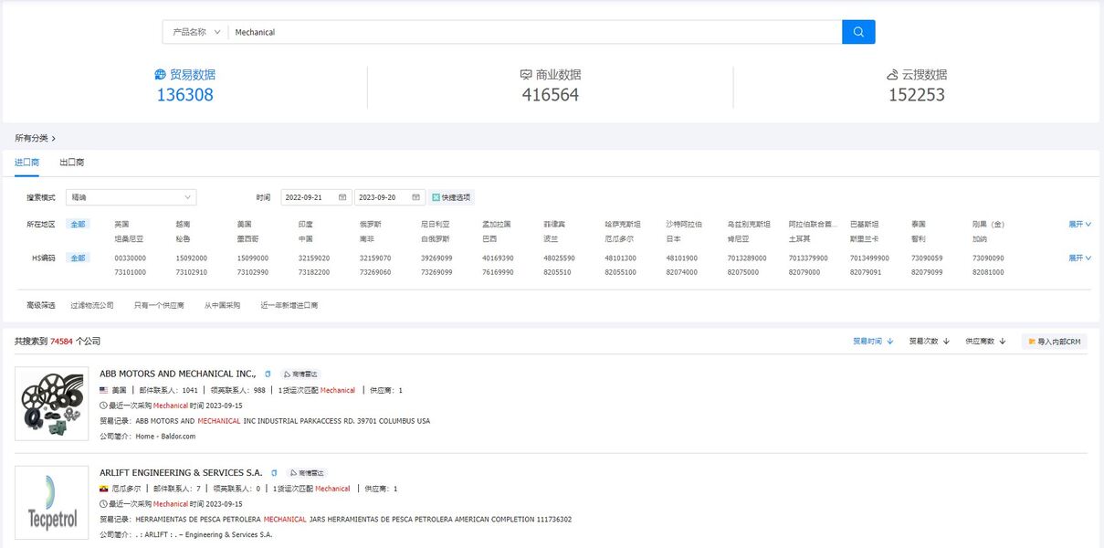Copy ABB MOTORS AND MECHANICAL company name icon

coord(268,374)
